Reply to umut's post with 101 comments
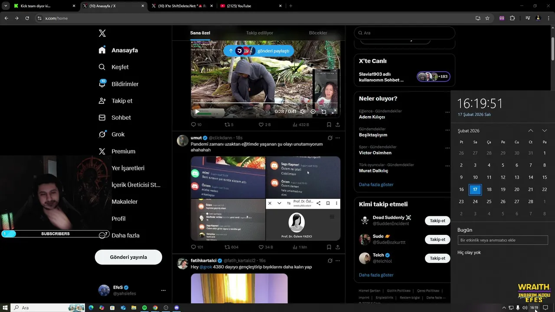Image resolution: width=555 pixels, height=312 pixels. (197, 247)
